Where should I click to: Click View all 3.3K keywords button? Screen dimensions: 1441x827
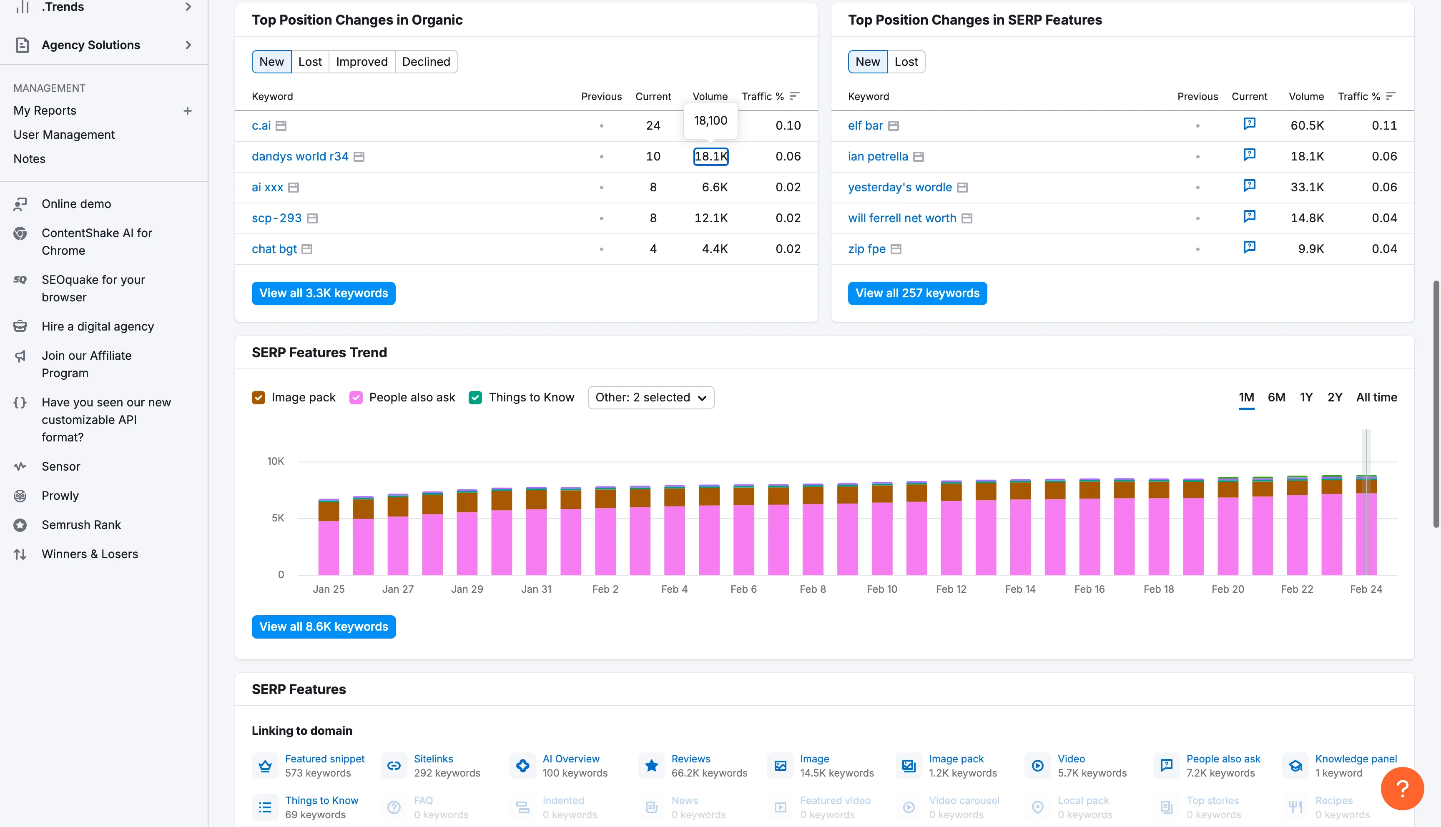coord(324,293)
